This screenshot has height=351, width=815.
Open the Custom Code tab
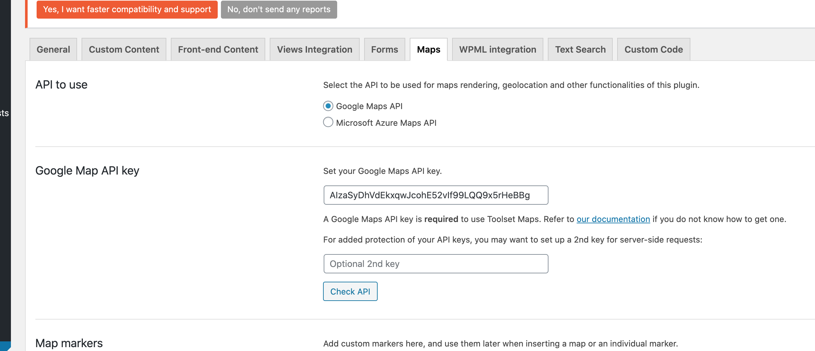pos(654,49)
